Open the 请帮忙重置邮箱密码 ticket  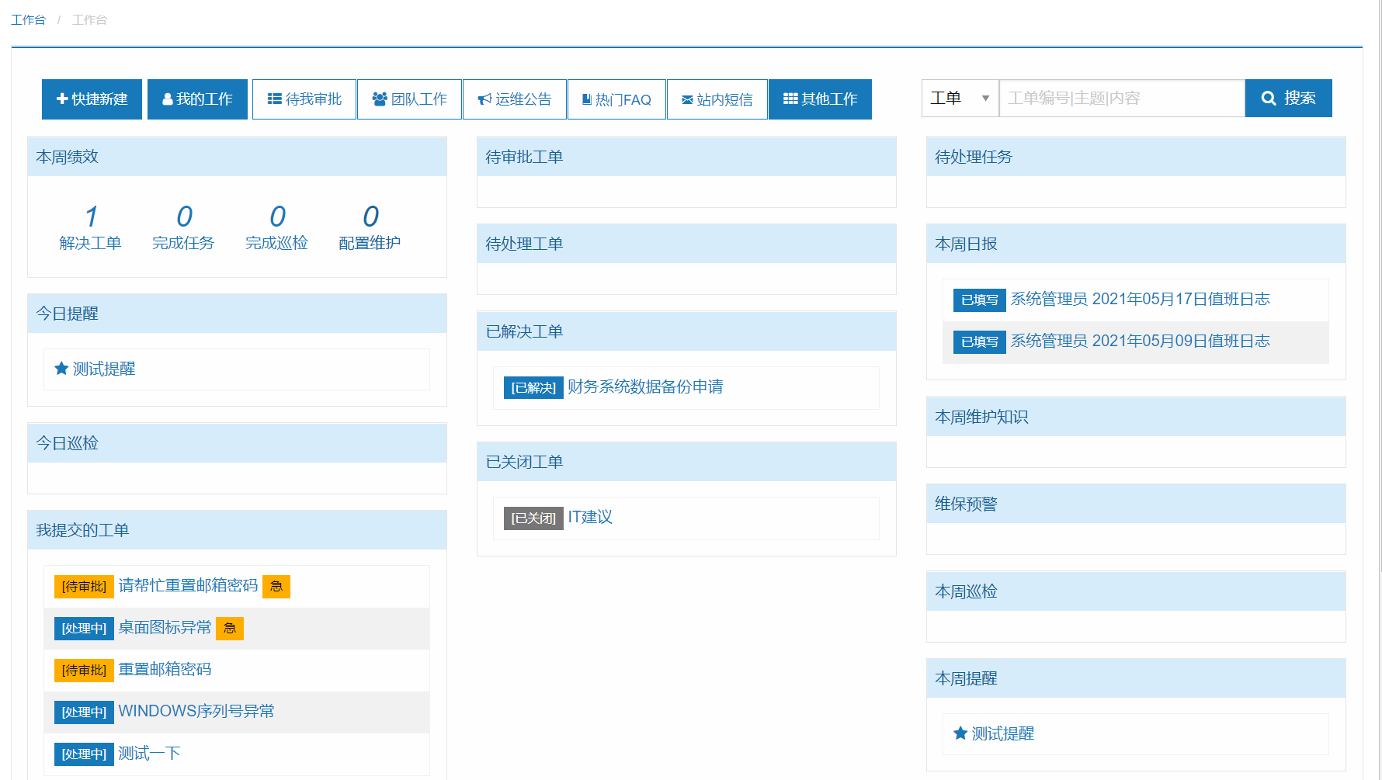tap(188, 586)
